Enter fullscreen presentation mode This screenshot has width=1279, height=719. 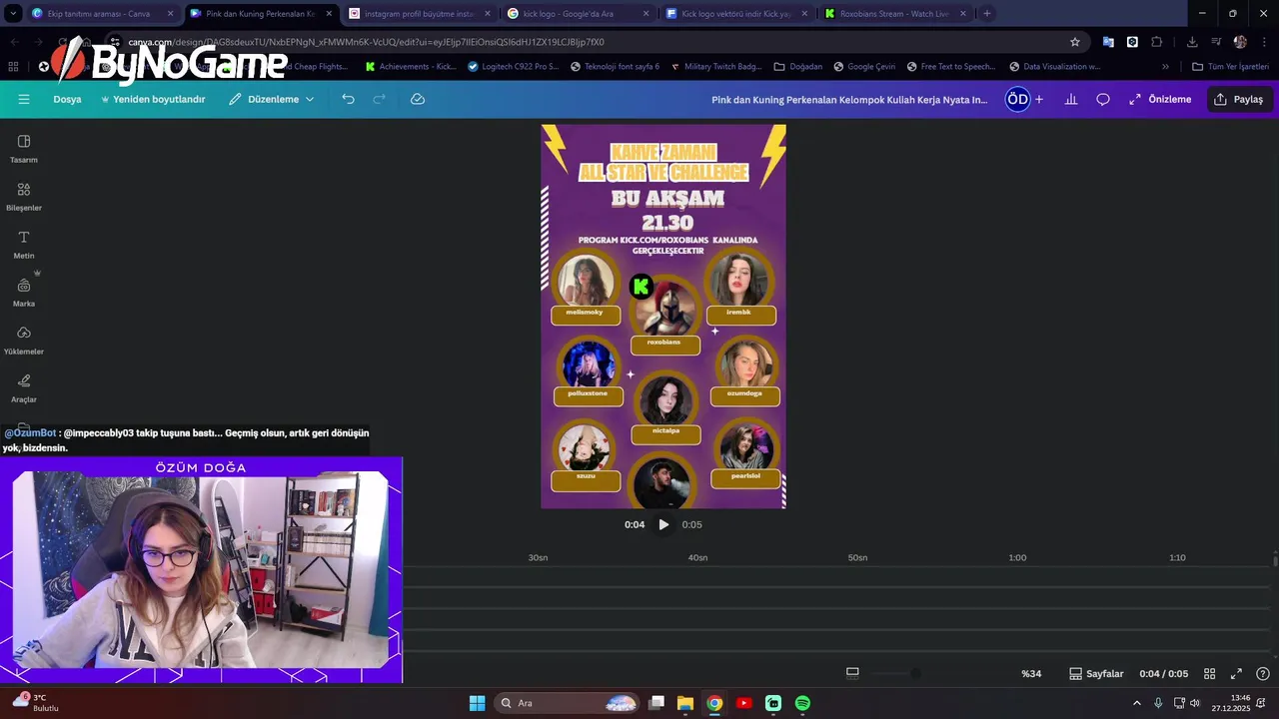click(x=1236, y=674)
